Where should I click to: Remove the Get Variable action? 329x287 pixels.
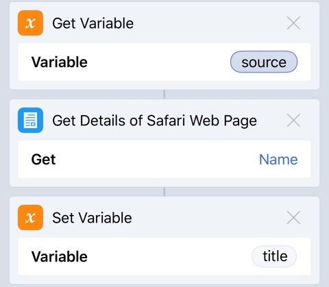tap(293, 23)
